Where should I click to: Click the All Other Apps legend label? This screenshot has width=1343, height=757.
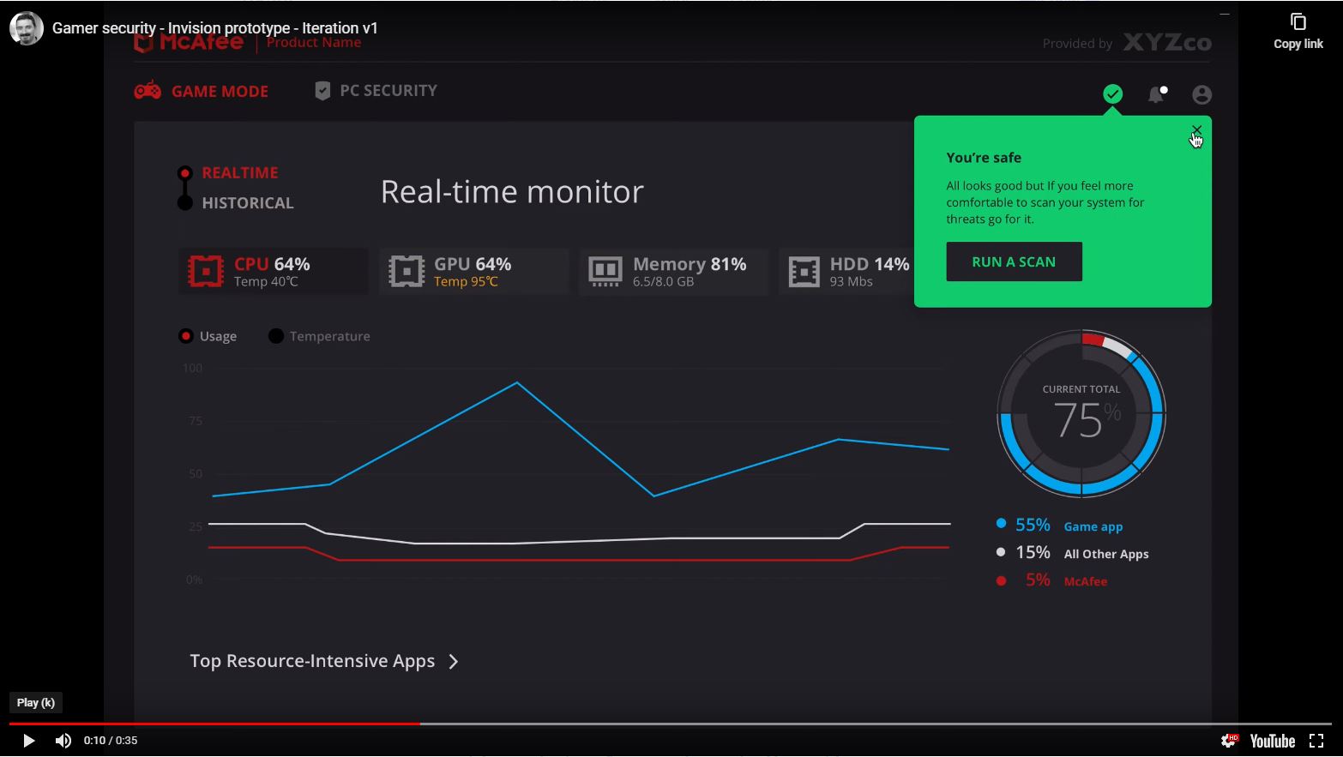1106,554
